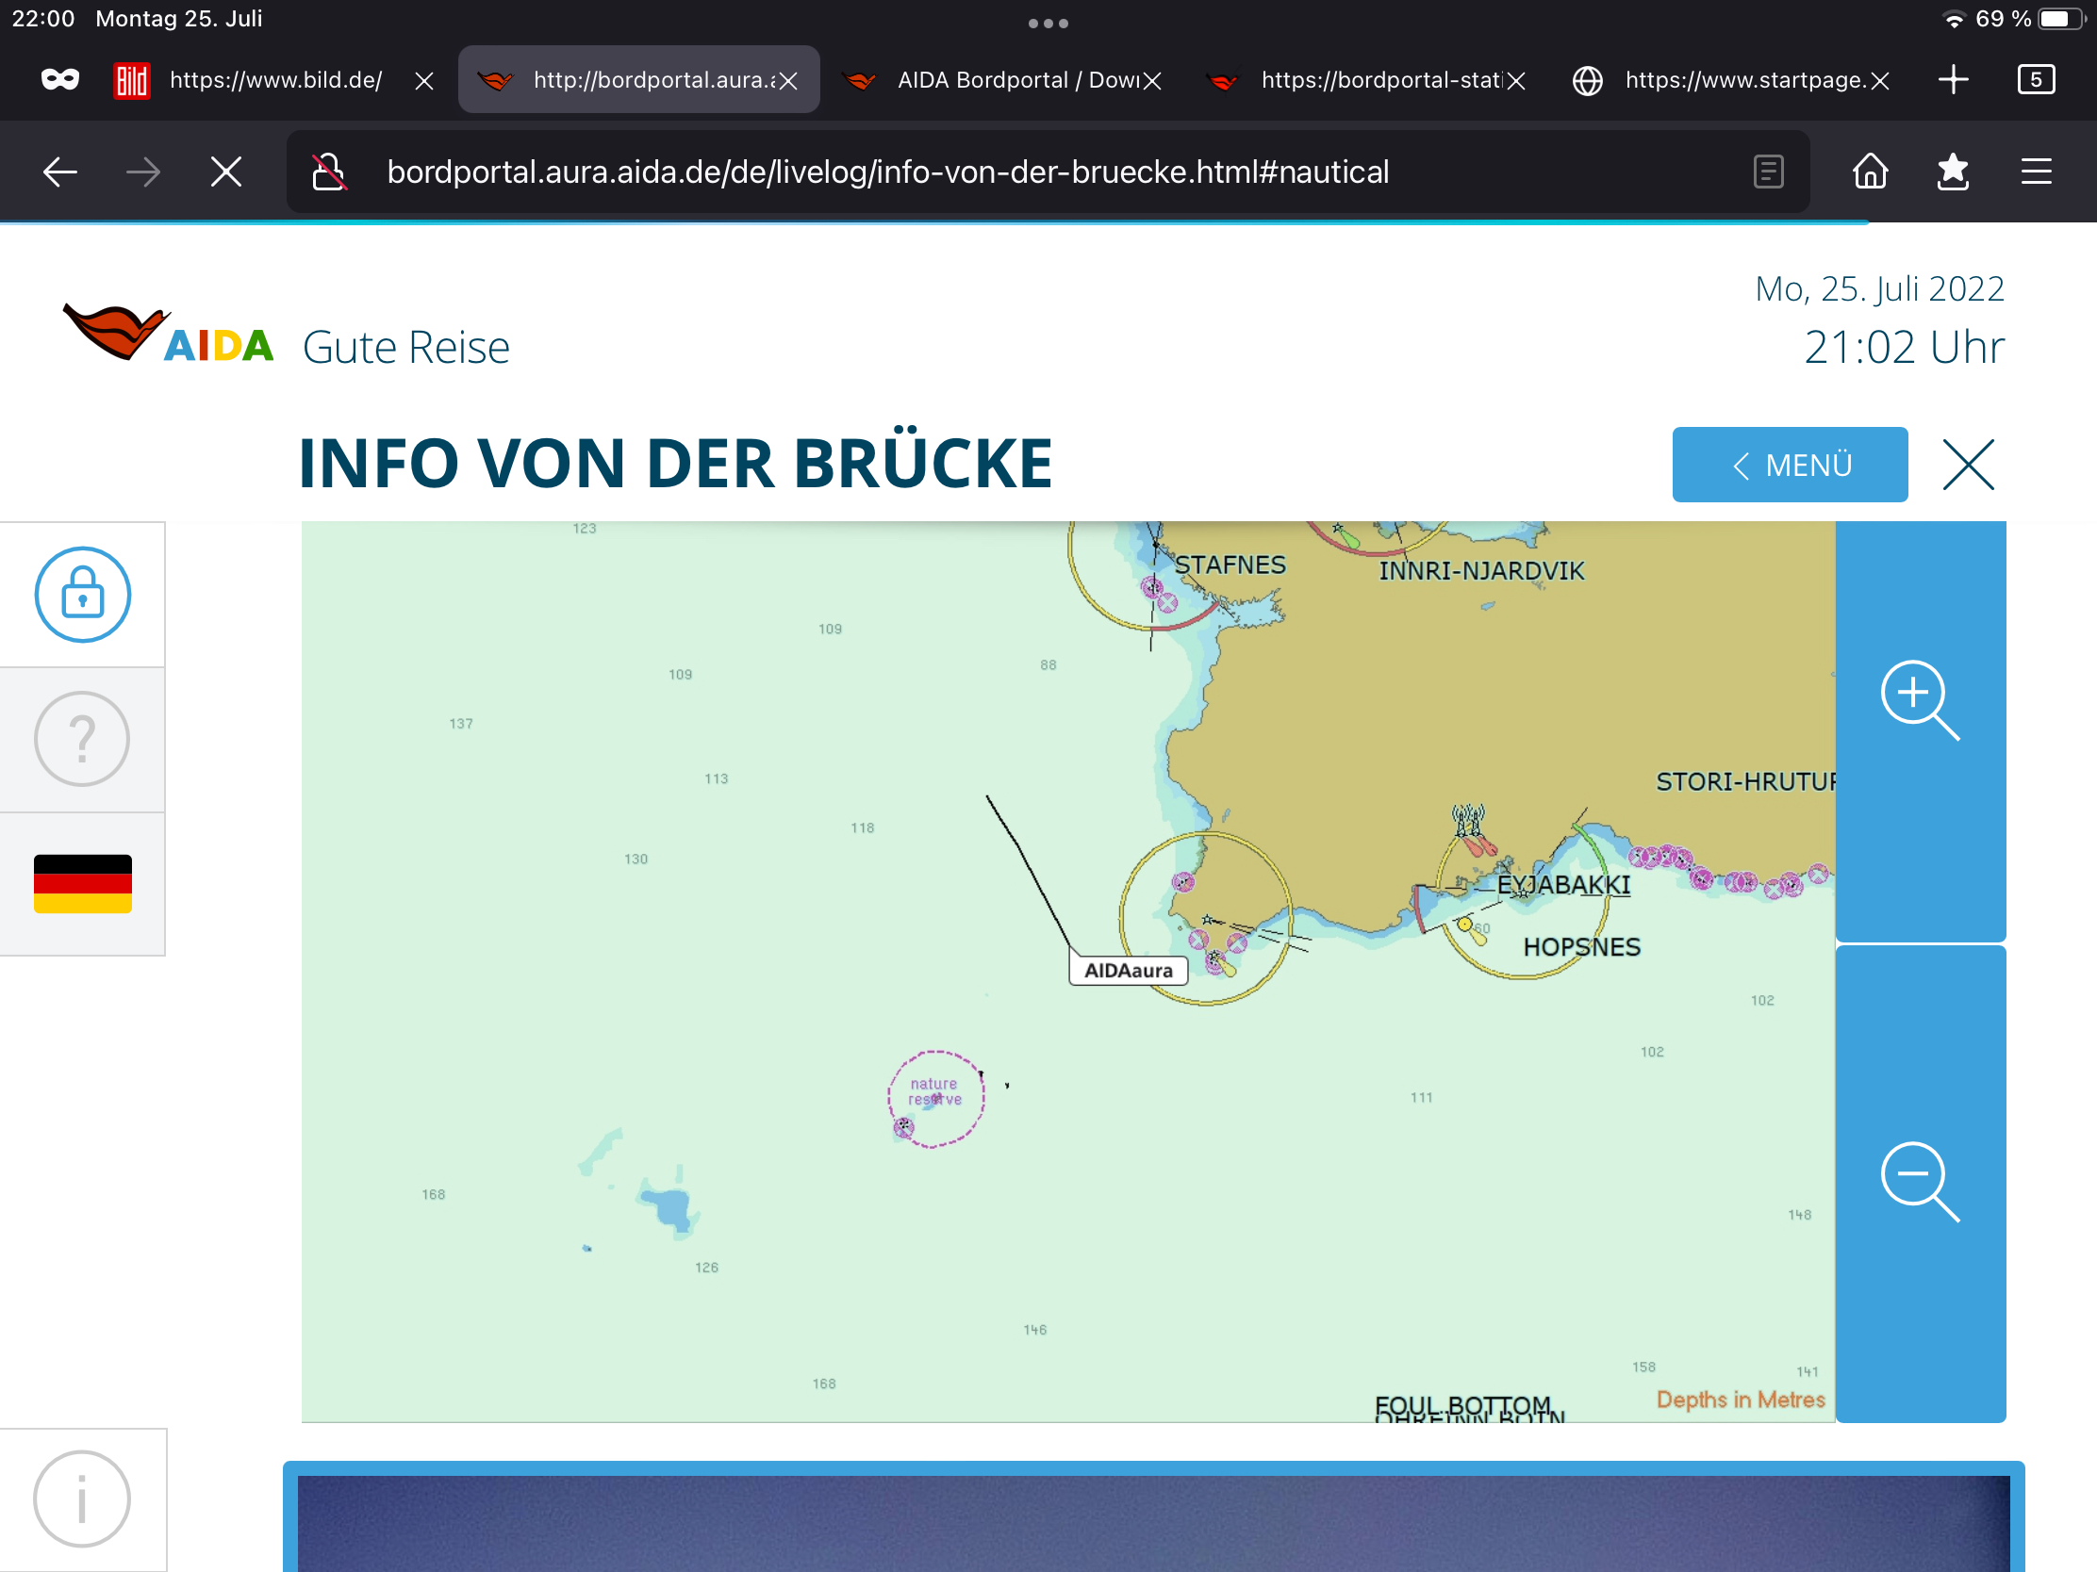This screenshot has width=2097, height=1572.
Task: Tap the battery status indicator
Action: click(2060, 19)
